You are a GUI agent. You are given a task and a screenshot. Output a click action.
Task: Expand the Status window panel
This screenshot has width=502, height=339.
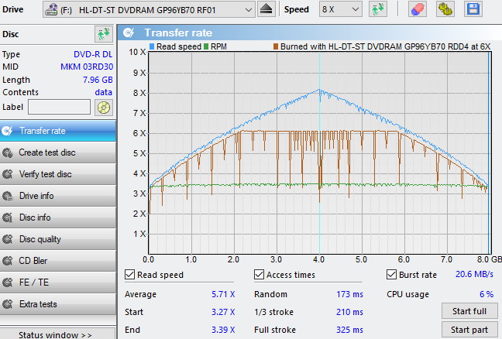[x=55, y=334]
